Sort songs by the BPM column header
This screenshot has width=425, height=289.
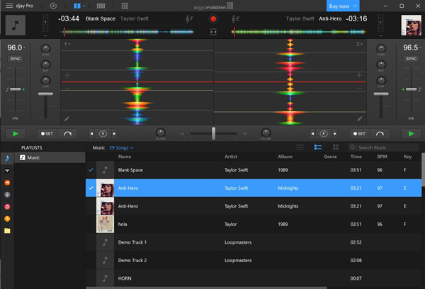[382, 157]
